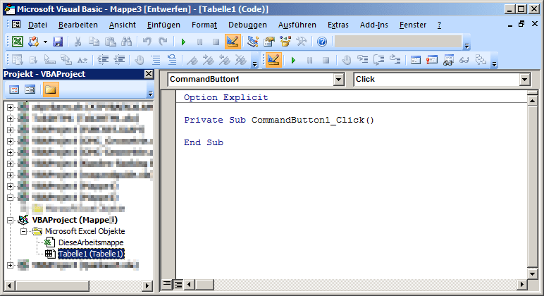
Task: Open the CommandButton1 object dropdown
Action: [339, 80]
